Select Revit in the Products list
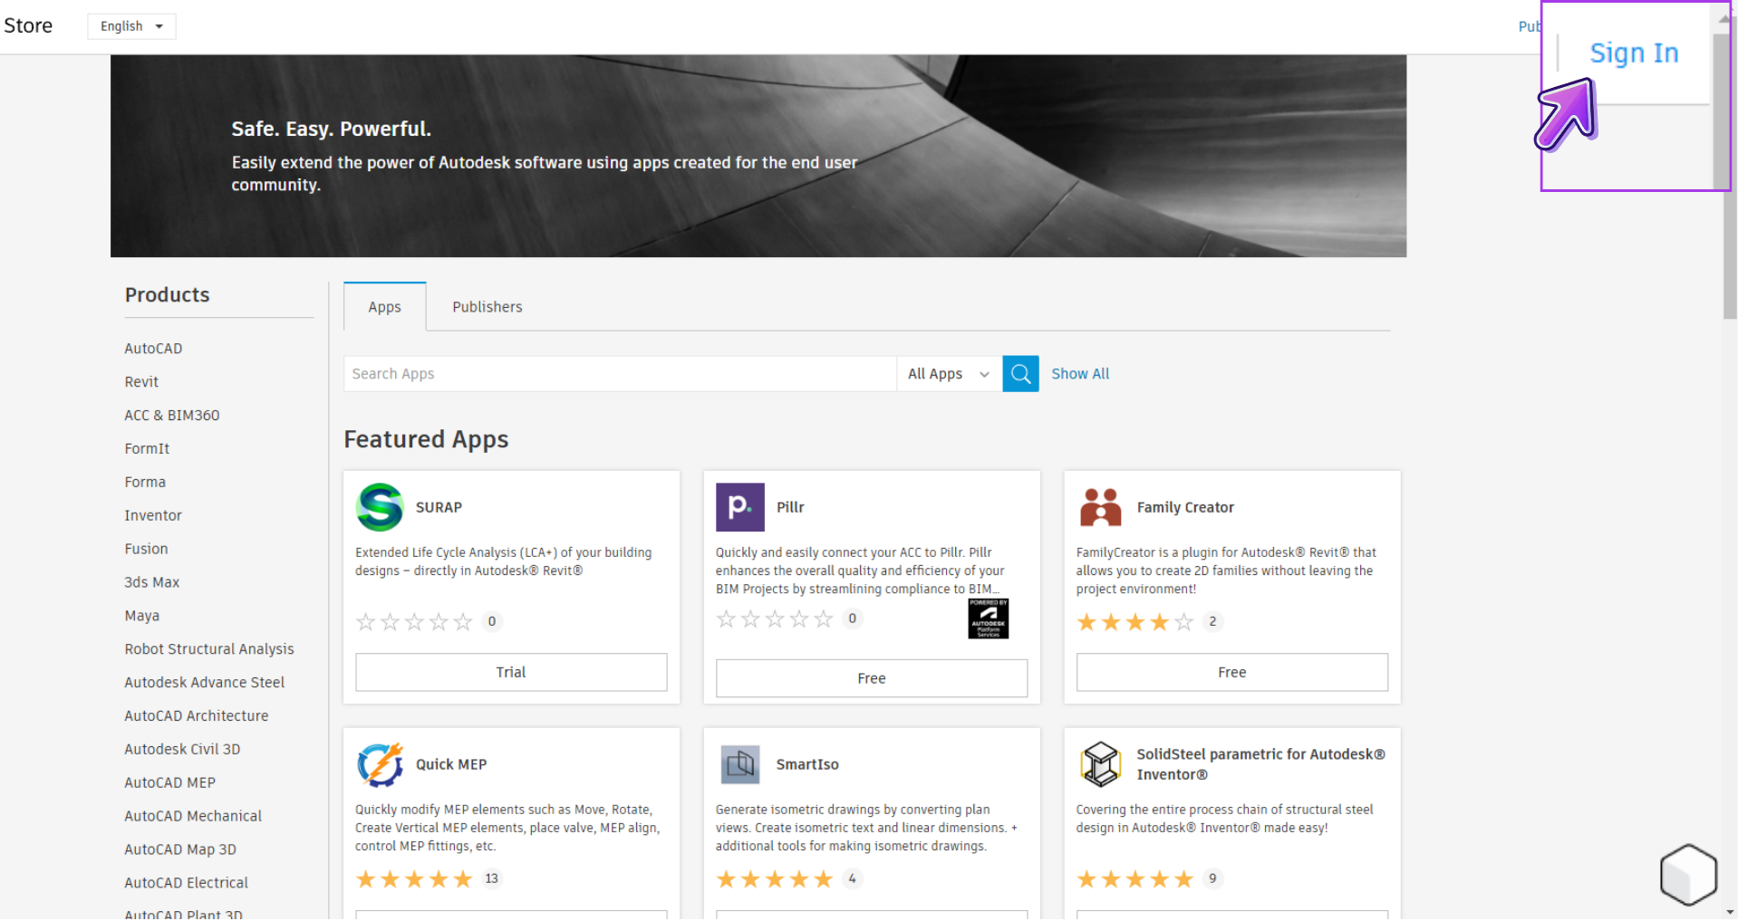This screenshot has height=921, width=1738. pyautogui.click(x=141, y=382)
